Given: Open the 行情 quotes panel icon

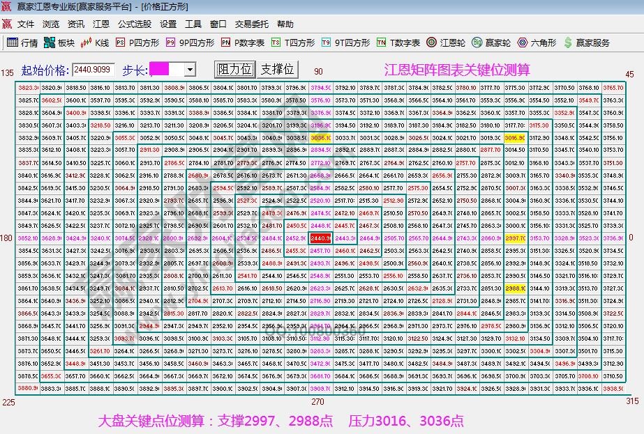Looking at the screenshot, I should (x=20, y=42).
